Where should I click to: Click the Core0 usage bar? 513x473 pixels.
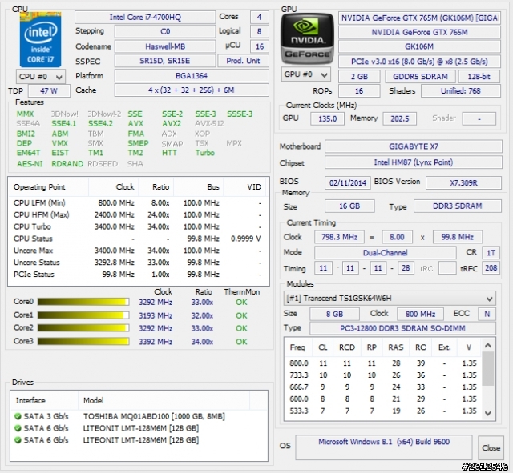pyautogui.click(x=83, y=302)
